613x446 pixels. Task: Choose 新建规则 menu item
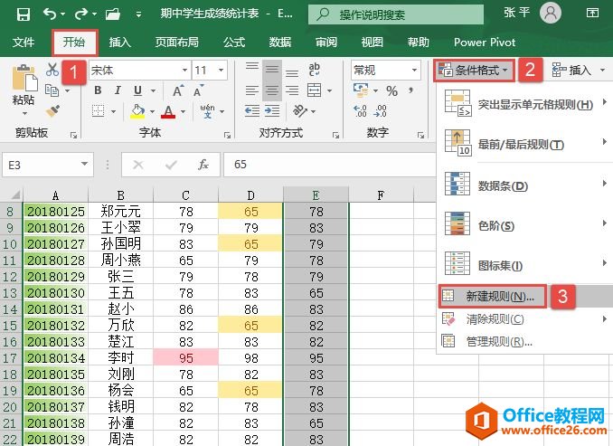(526, 296)
